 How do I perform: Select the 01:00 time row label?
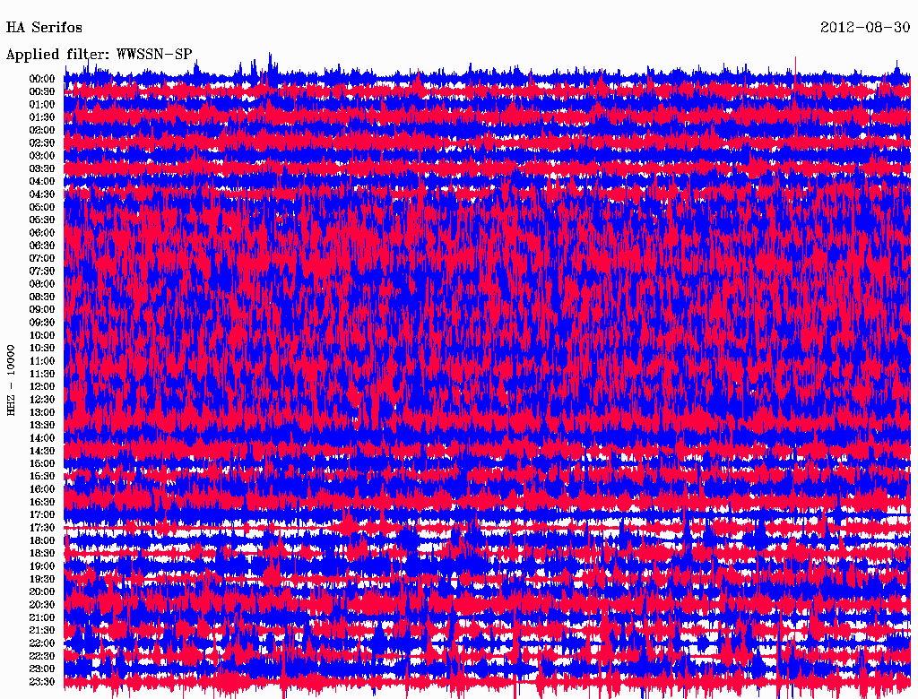[x=42, y=105]
